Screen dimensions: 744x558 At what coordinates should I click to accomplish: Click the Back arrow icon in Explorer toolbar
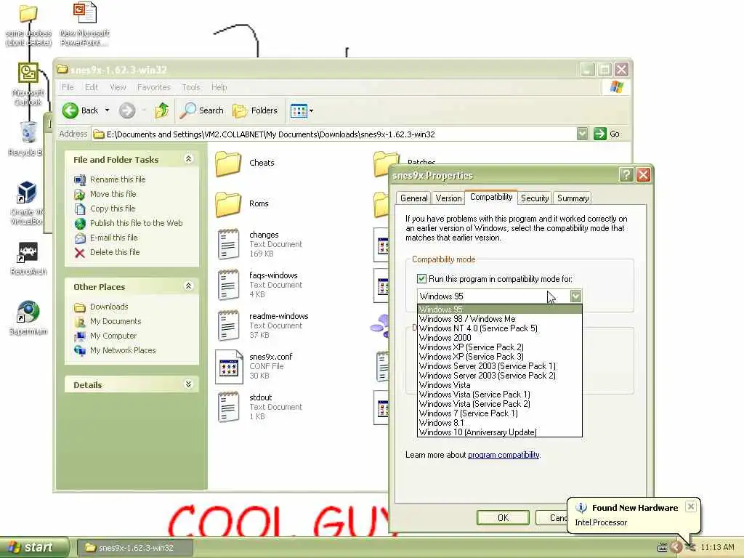pos(70,110)
